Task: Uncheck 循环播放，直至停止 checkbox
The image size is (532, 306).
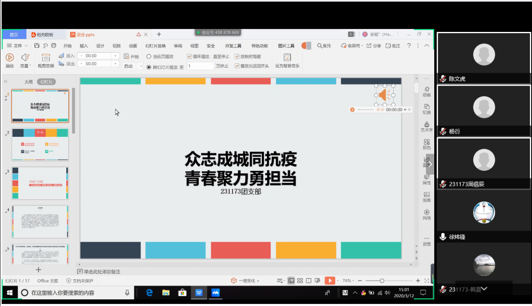Action: tap(189, 56)
